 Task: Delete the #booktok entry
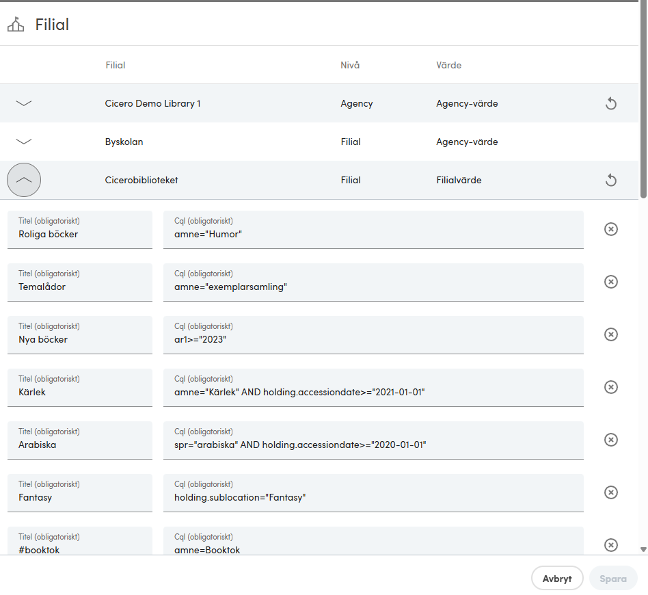611,545
